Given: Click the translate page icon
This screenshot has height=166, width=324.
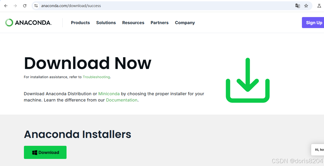Looking at the screenshot, I should click(298, 6).
